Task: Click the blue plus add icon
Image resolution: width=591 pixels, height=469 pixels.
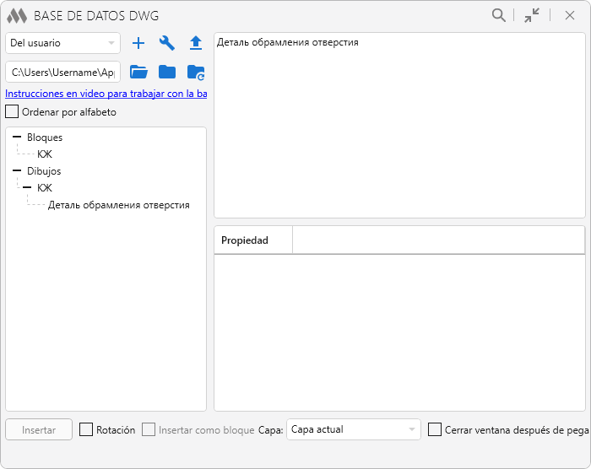Action: pyautogui.click(x=138, y=43)
